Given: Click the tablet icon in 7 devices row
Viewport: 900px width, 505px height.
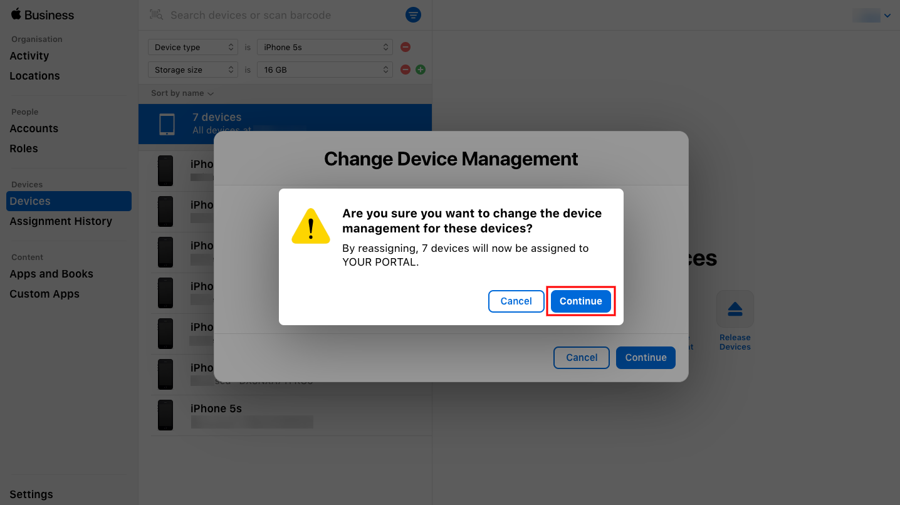Looking at the screenshot, I should click(167, 124).
